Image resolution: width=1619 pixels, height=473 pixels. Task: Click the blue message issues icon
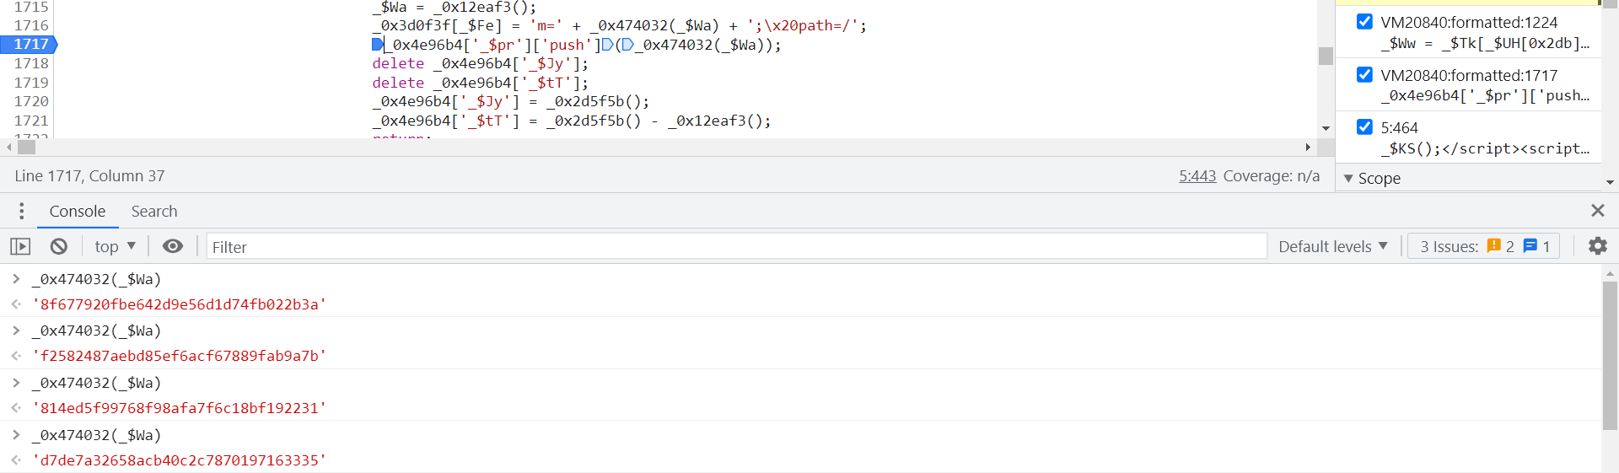(1530, 246)
